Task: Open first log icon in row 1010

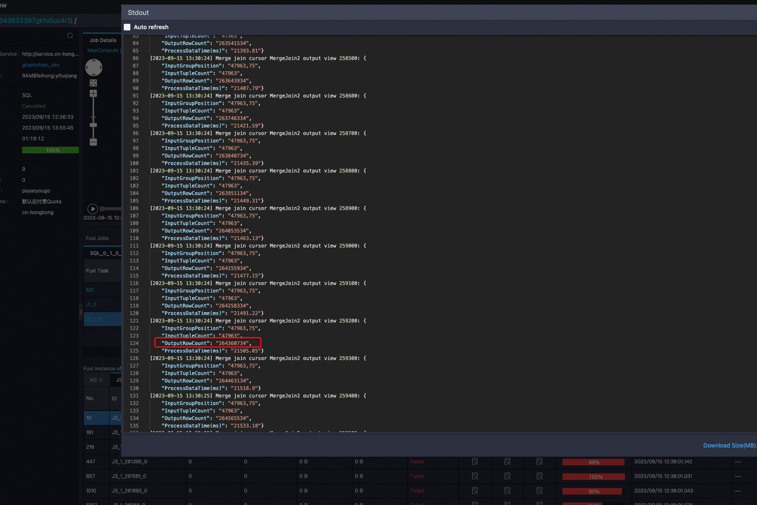Action: (x=475, y=491)
